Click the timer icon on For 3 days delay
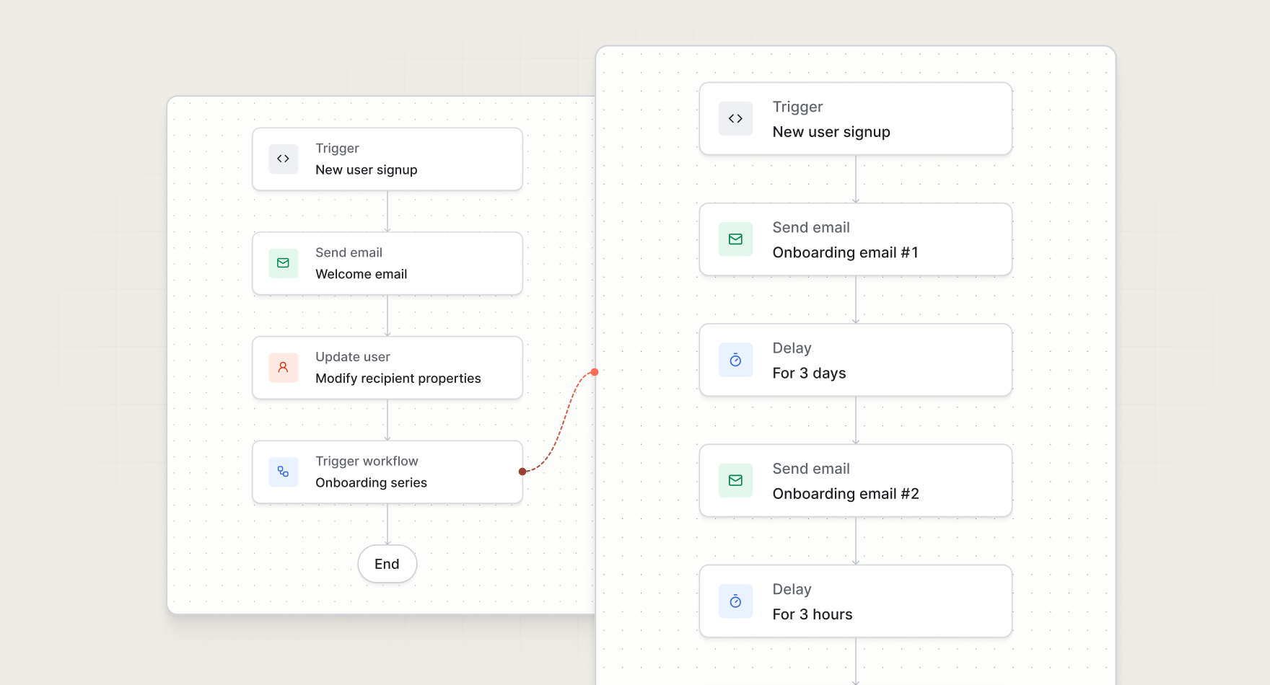Image resolution: width=1270 pixels, height=685 pixels. tap(735, 360)
